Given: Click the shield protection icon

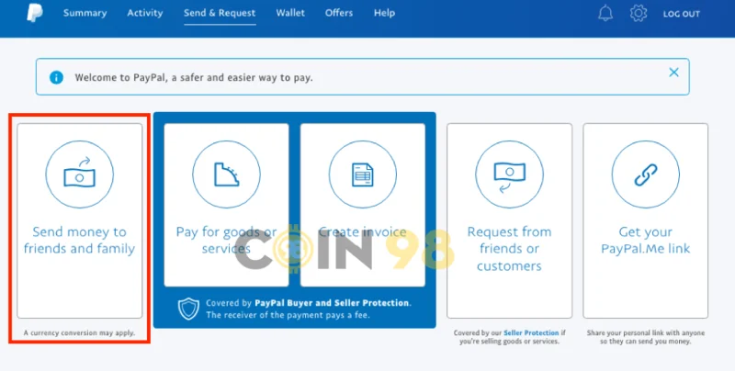Looking at the screenshot, I should click(x=188, y=309).
